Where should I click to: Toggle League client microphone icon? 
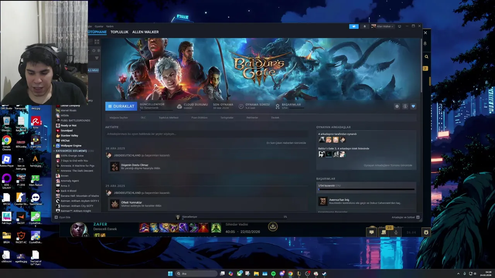tap(396, 232)
